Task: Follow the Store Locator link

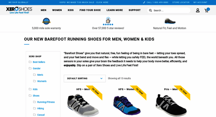Action: pos(181,2)
